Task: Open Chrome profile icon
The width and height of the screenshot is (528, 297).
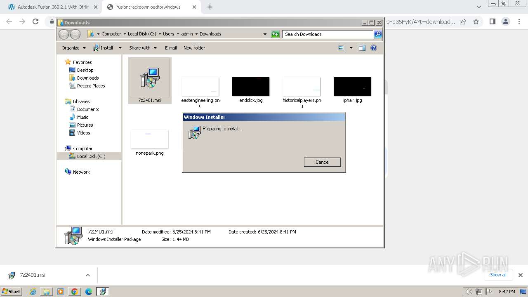Action: click(505, 21)
